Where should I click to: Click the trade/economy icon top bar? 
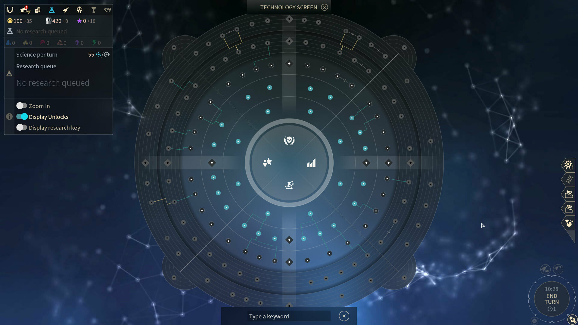click(38, 10)
